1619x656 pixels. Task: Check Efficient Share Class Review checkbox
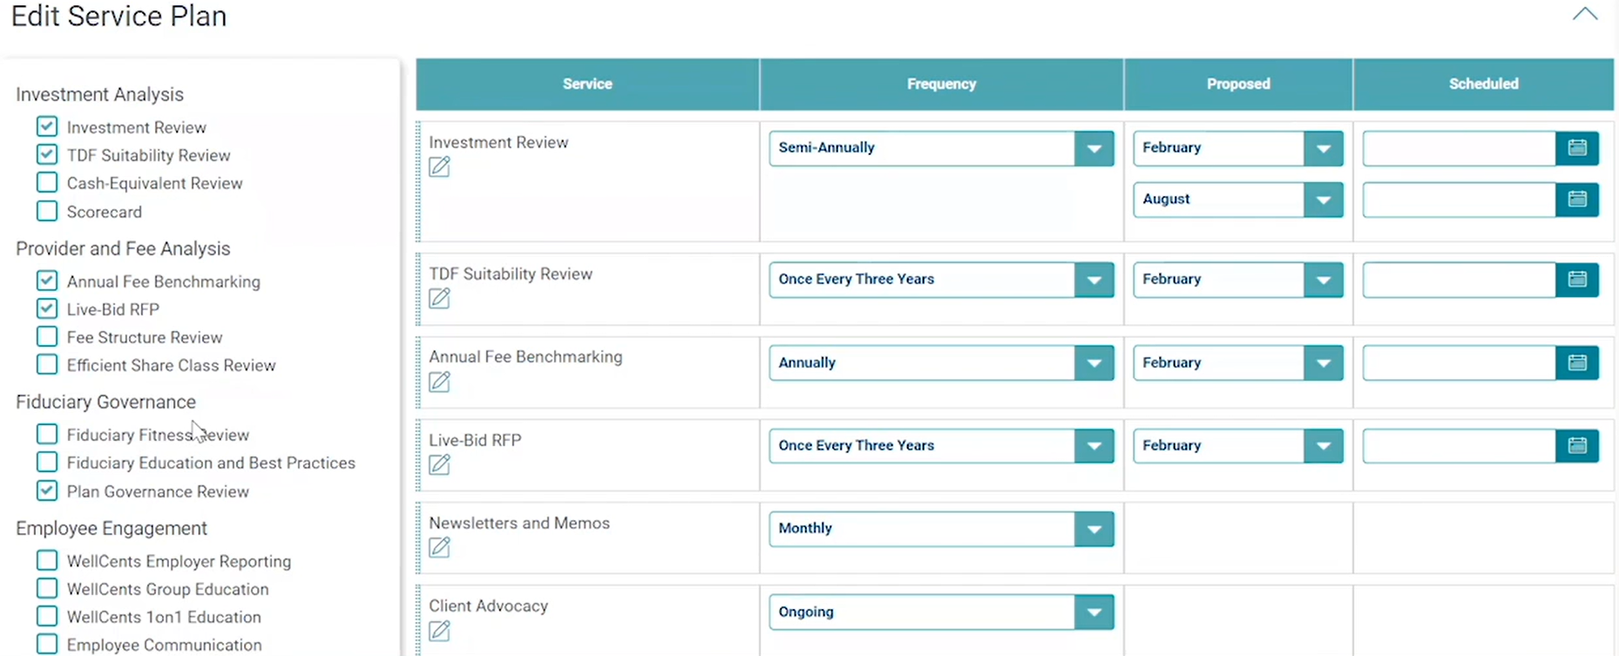[x=47, y=364]
